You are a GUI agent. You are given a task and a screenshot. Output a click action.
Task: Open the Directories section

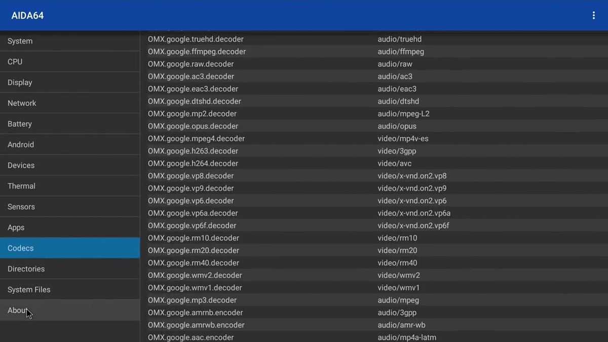[x=70, y=269]
